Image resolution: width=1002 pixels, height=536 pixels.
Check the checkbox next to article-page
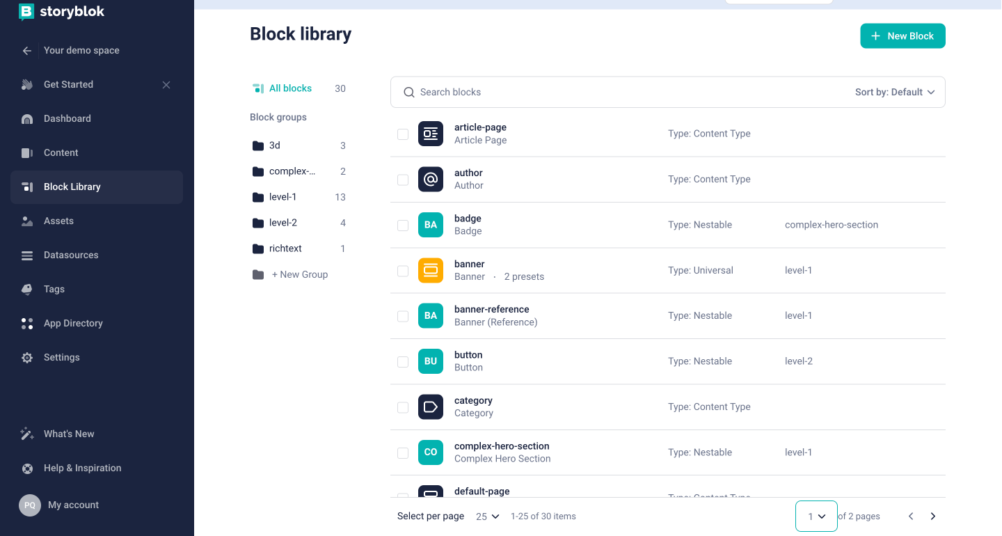pyautogui.click(x=402, y=134)
